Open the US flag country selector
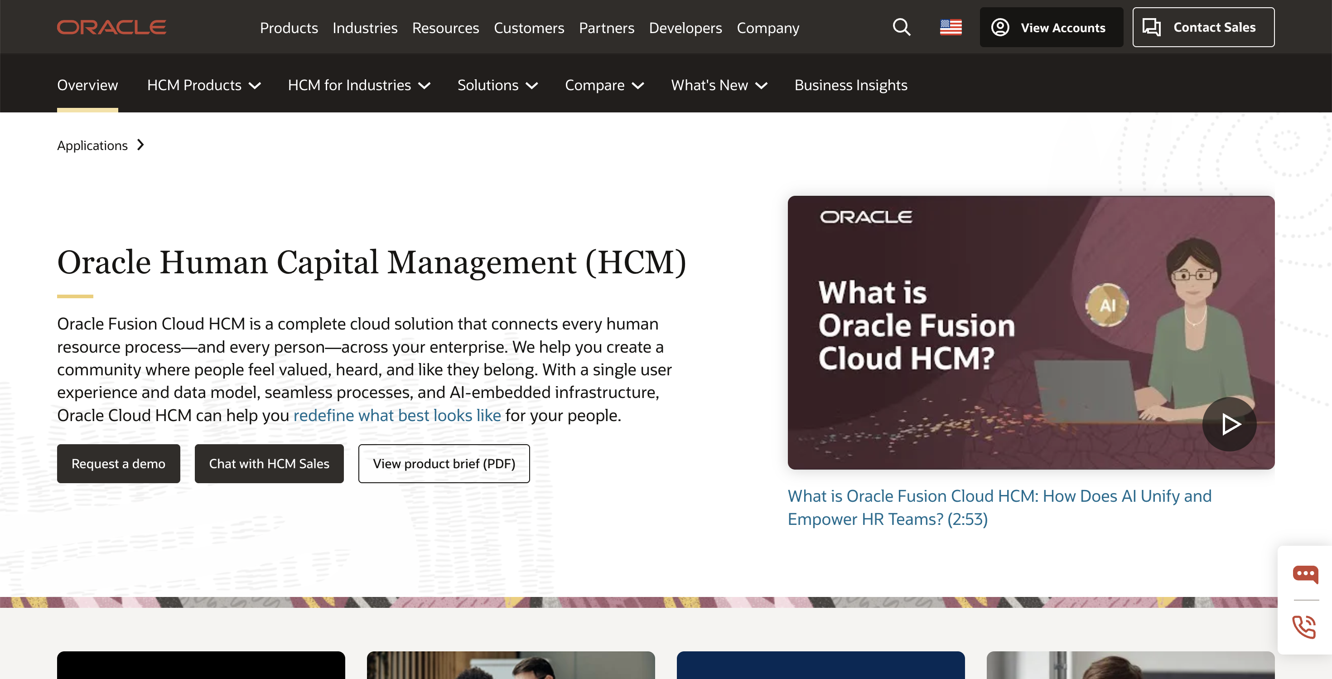This screenshot has height=679, width=1332. (951, 27)
